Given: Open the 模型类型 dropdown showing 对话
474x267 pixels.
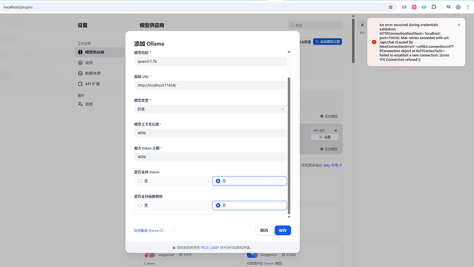Looking at the screenshot, I should [x=210, y=109].
